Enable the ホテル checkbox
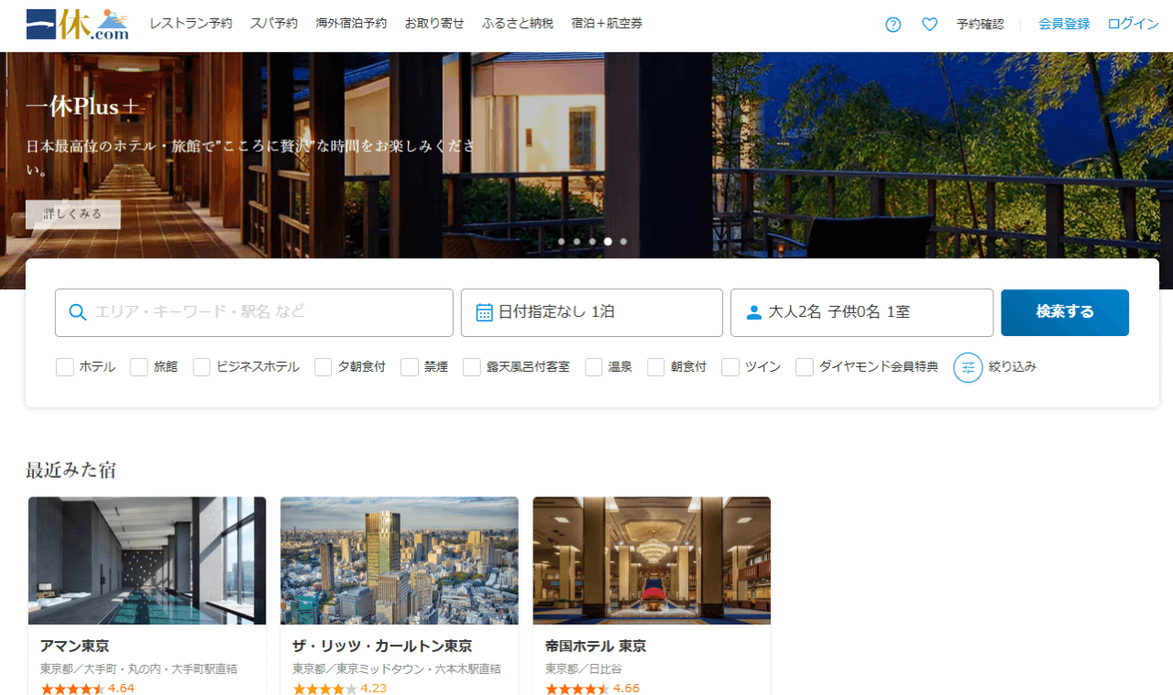The image size is (1173, 695). pyautogui.click(x=64, y=366)
